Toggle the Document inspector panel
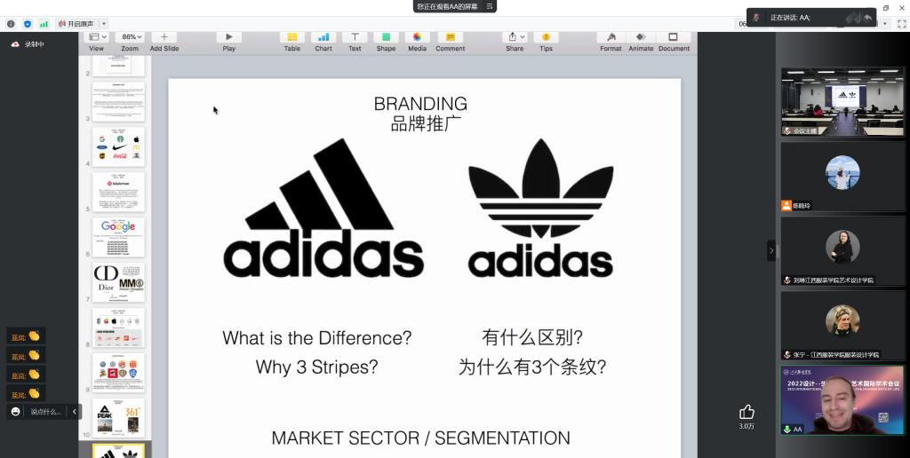The height and width of the screenshot is (458, 910). coord(674,37)
